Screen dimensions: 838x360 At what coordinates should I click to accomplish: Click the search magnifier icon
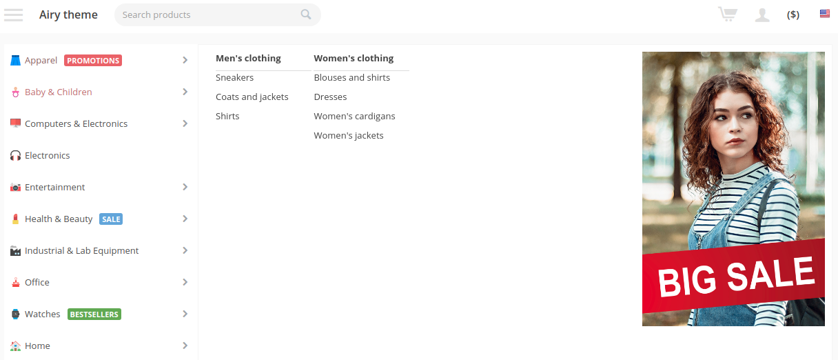pyautogui.click(x=306, y=14)
